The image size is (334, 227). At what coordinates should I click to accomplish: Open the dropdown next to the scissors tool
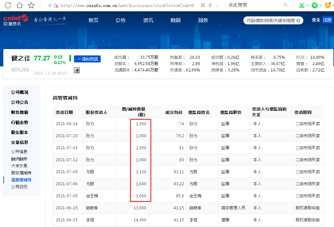pos(307,5)
